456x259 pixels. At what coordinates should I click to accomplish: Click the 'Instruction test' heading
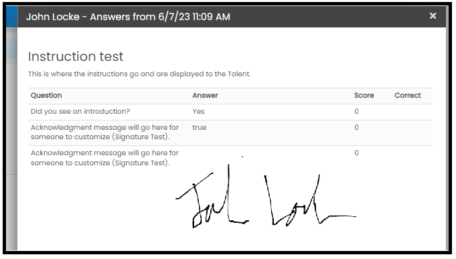click(x=76, y=56)
